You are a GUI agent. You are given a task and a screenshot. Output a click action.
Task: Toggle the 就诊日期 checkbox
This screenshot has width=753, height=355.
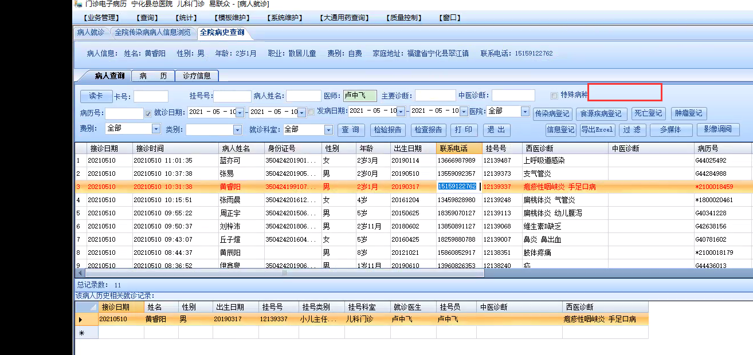coord(148,112)
